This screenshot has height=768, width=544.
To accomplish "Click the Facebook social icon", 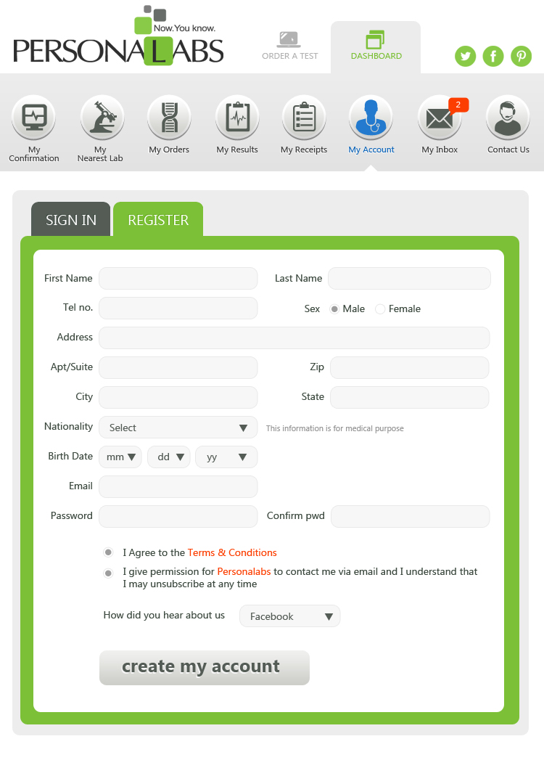I will pyautogui.click(x=493, y=57).
